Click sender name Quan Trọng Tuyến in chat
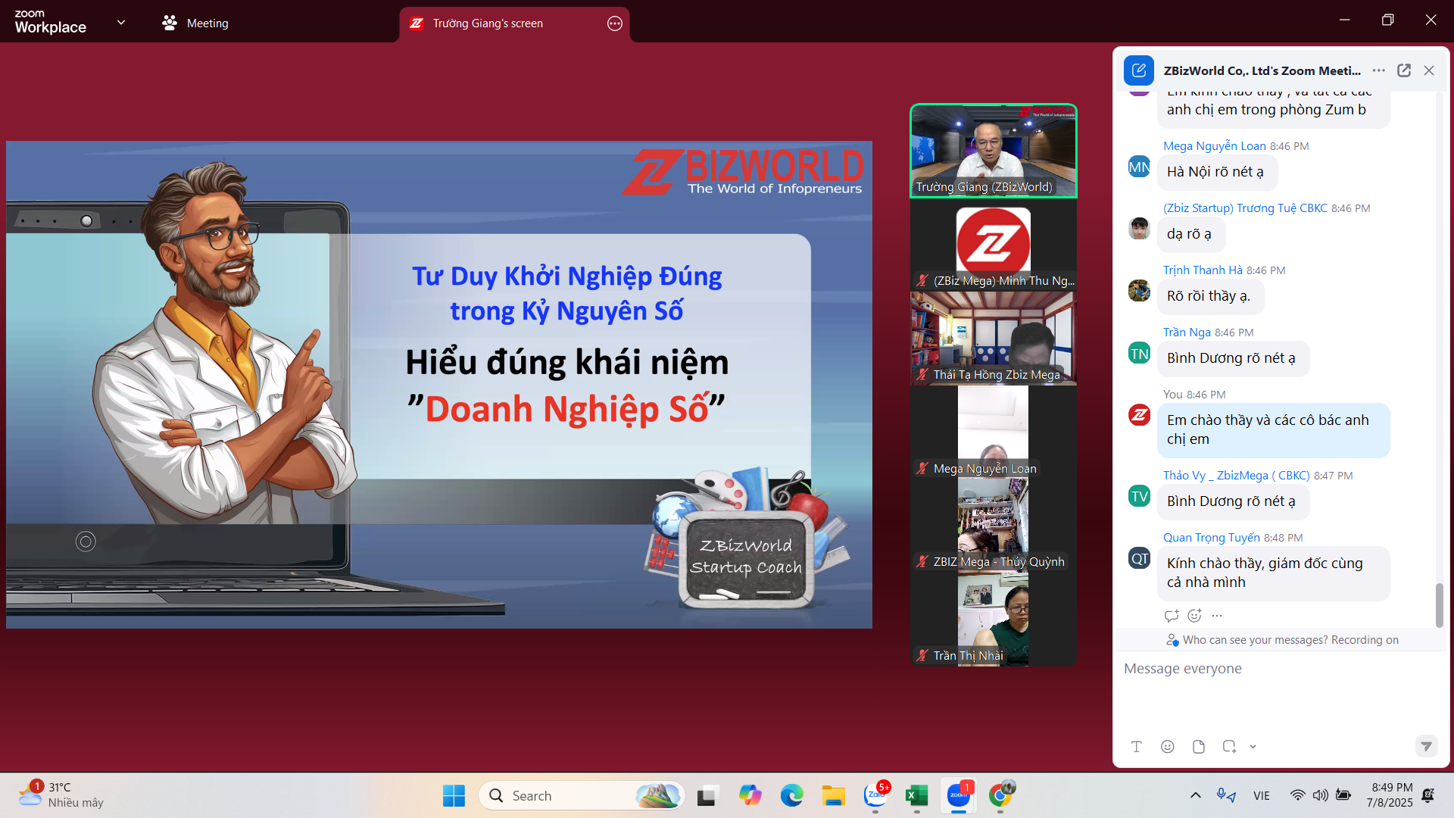 coord(1211,538)
